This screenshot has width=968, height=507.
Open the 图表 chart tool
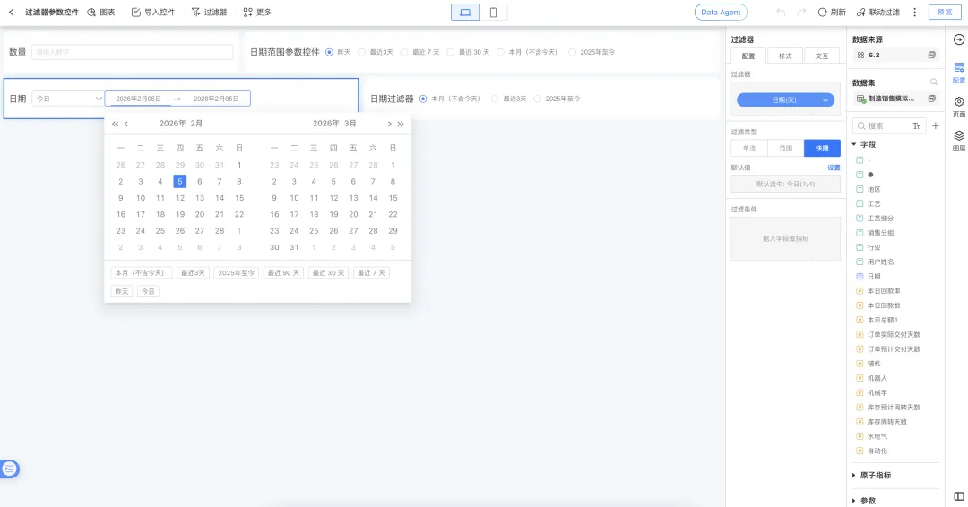click(101, 13)
